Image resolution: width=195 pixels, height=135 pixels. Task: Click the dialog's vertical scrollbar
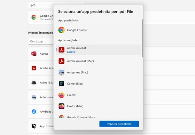click(143, 38)
